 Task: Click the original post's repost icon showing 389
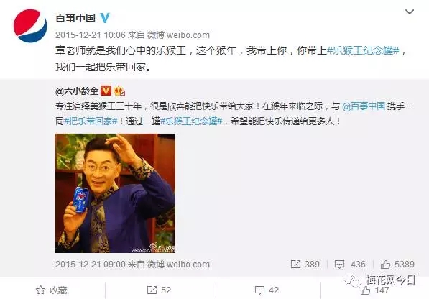pos(305,264)
